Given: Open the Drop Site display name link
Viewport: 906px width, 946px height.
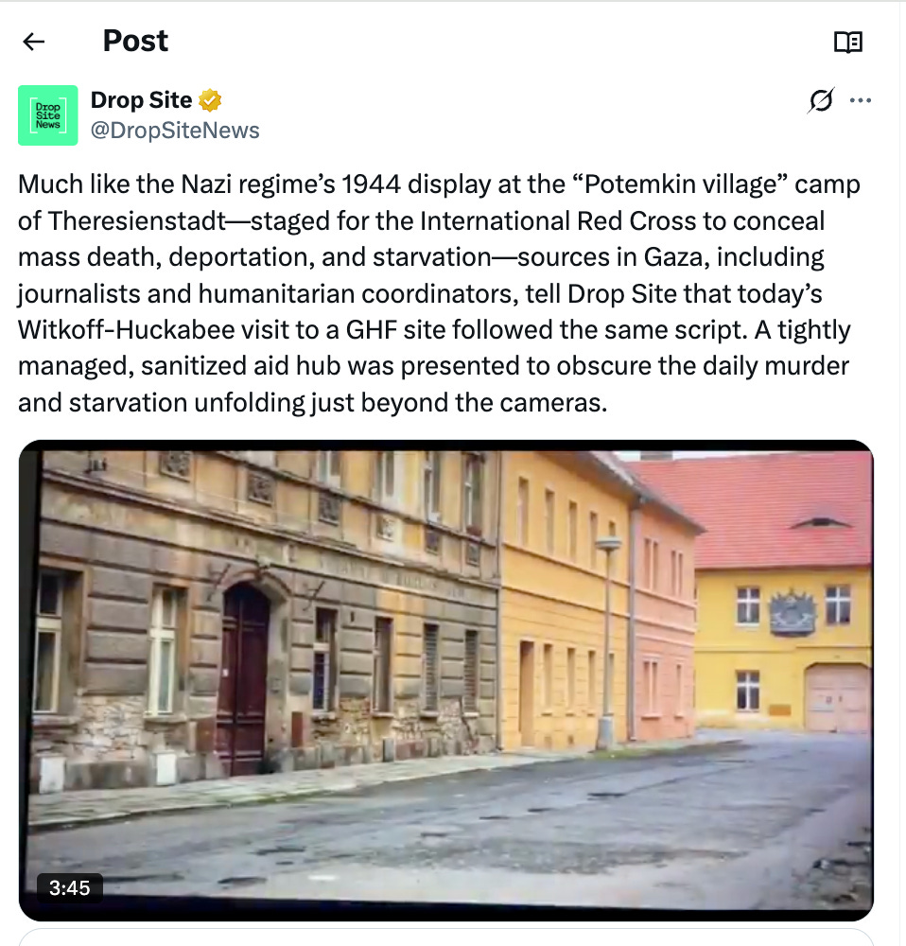Looking at the screenshot, I should pyautogui.click(x=141, y=100).
